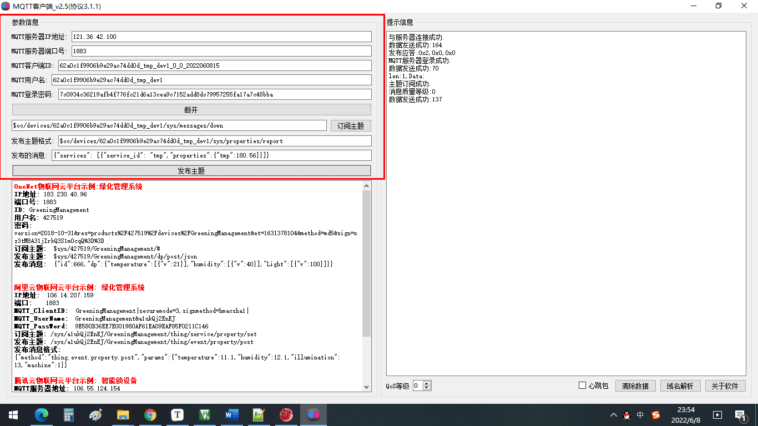Increase the QoS等级 value with the up arrow
Screen dimensions: 758x426
click(427, 383)
